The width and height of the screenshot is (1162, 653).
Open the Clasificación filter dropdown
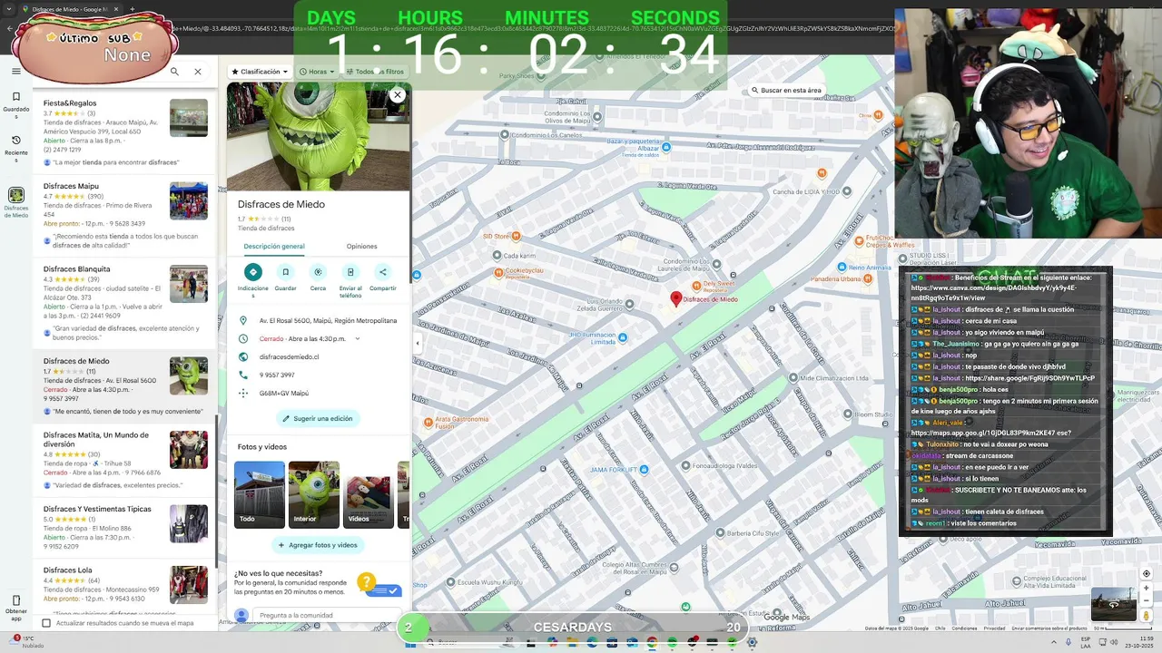[x=260, y=72]
